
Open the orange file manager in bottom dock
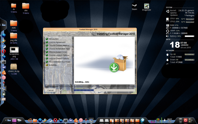(35, 121)
